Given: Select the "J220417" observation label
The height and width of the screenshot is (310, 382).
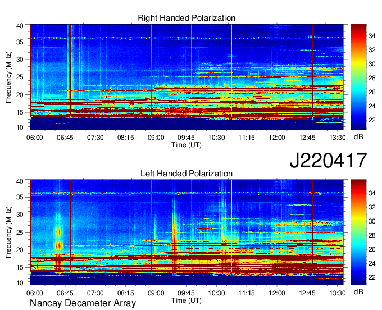Looking at the screenshot, I should (328, 161).
